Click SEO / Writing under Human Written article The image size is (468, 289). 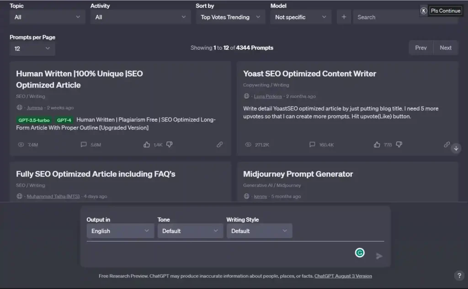[31, 96]
